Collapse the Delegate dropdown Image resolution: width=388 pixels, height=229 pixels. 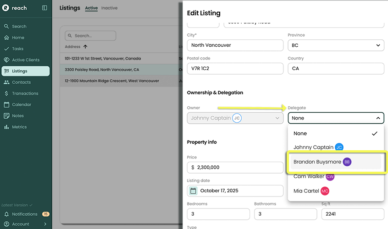378,118
